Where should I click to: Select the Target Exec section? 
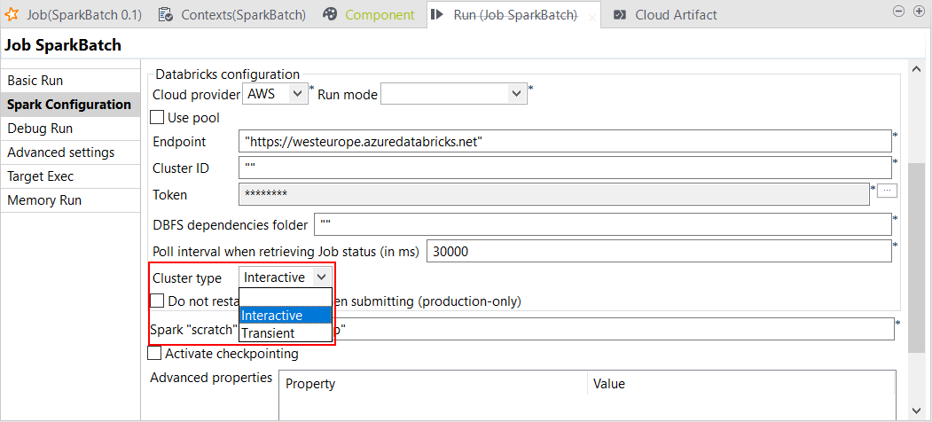pyautogui.click(x=41, y=176)
